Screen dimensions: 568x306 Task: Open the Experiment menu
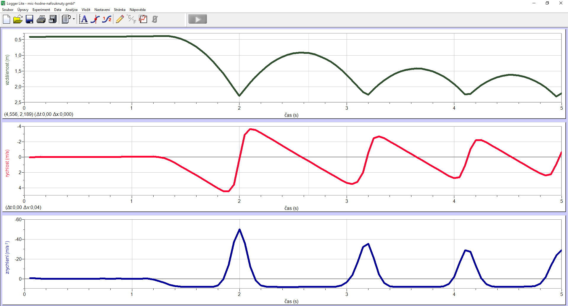click(41, 10)
